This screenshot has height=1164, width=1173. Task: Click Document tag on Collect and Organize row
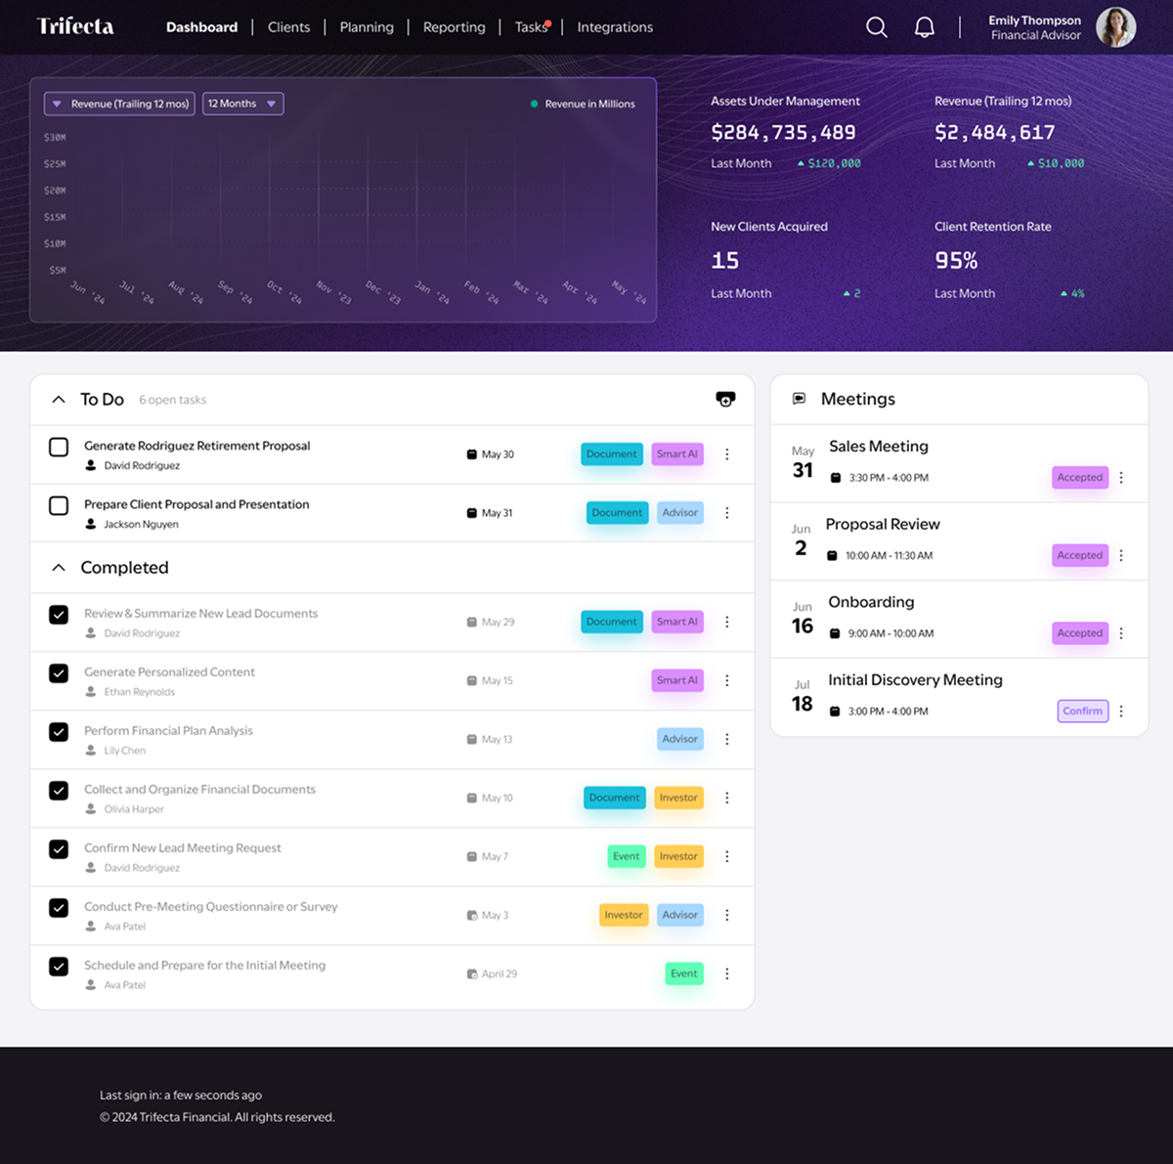615,798
